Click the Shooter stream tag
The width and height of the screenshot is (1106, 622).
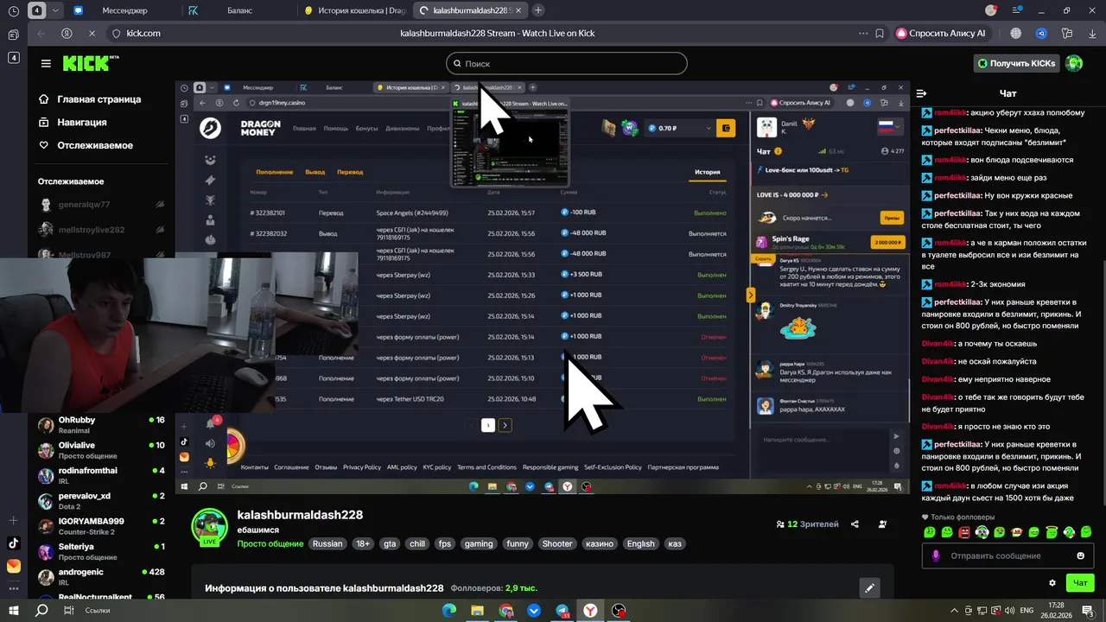click(x=557, y=544)
